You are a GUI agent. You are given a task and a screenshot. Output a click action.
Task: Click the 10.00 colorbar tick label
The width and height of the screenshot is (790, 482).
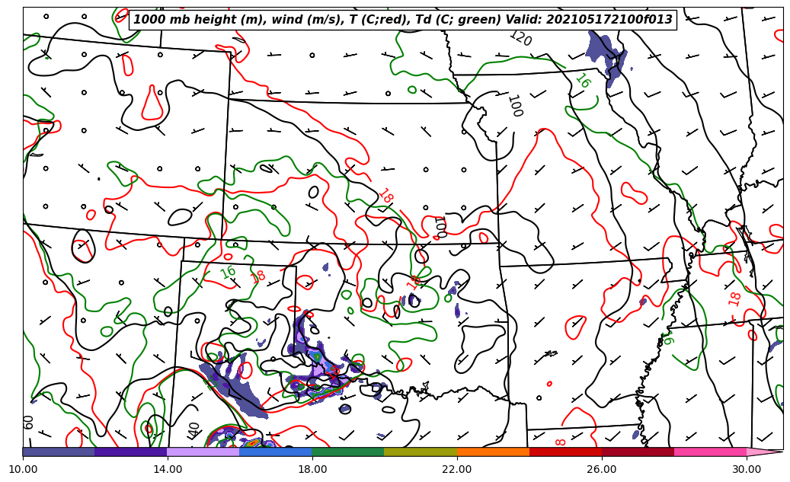point(23,469)
